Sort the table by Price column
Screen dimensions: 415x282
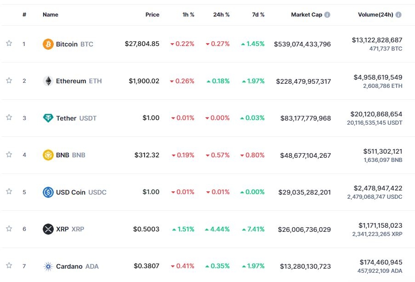[152, 15]
